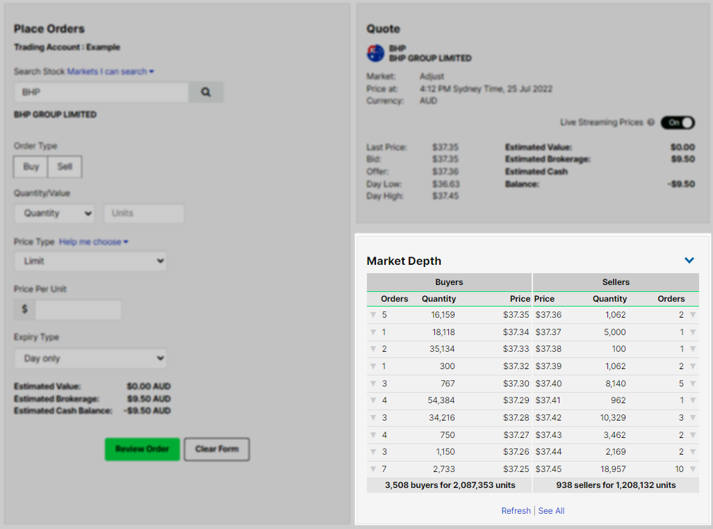Screen dimensions: 713x529
Task: Expand buyer row at price $37.27
Action: pyautogui.click(x=373, y=435)
